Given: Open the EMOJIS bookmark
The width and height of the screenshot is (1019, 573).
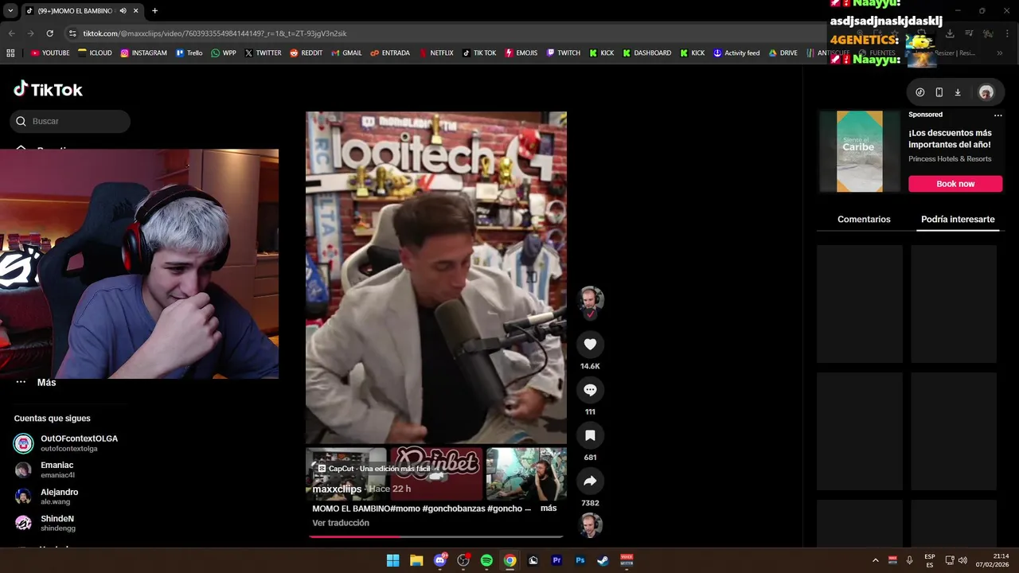Looking at the screenshot, I should (x=521, y=53).
